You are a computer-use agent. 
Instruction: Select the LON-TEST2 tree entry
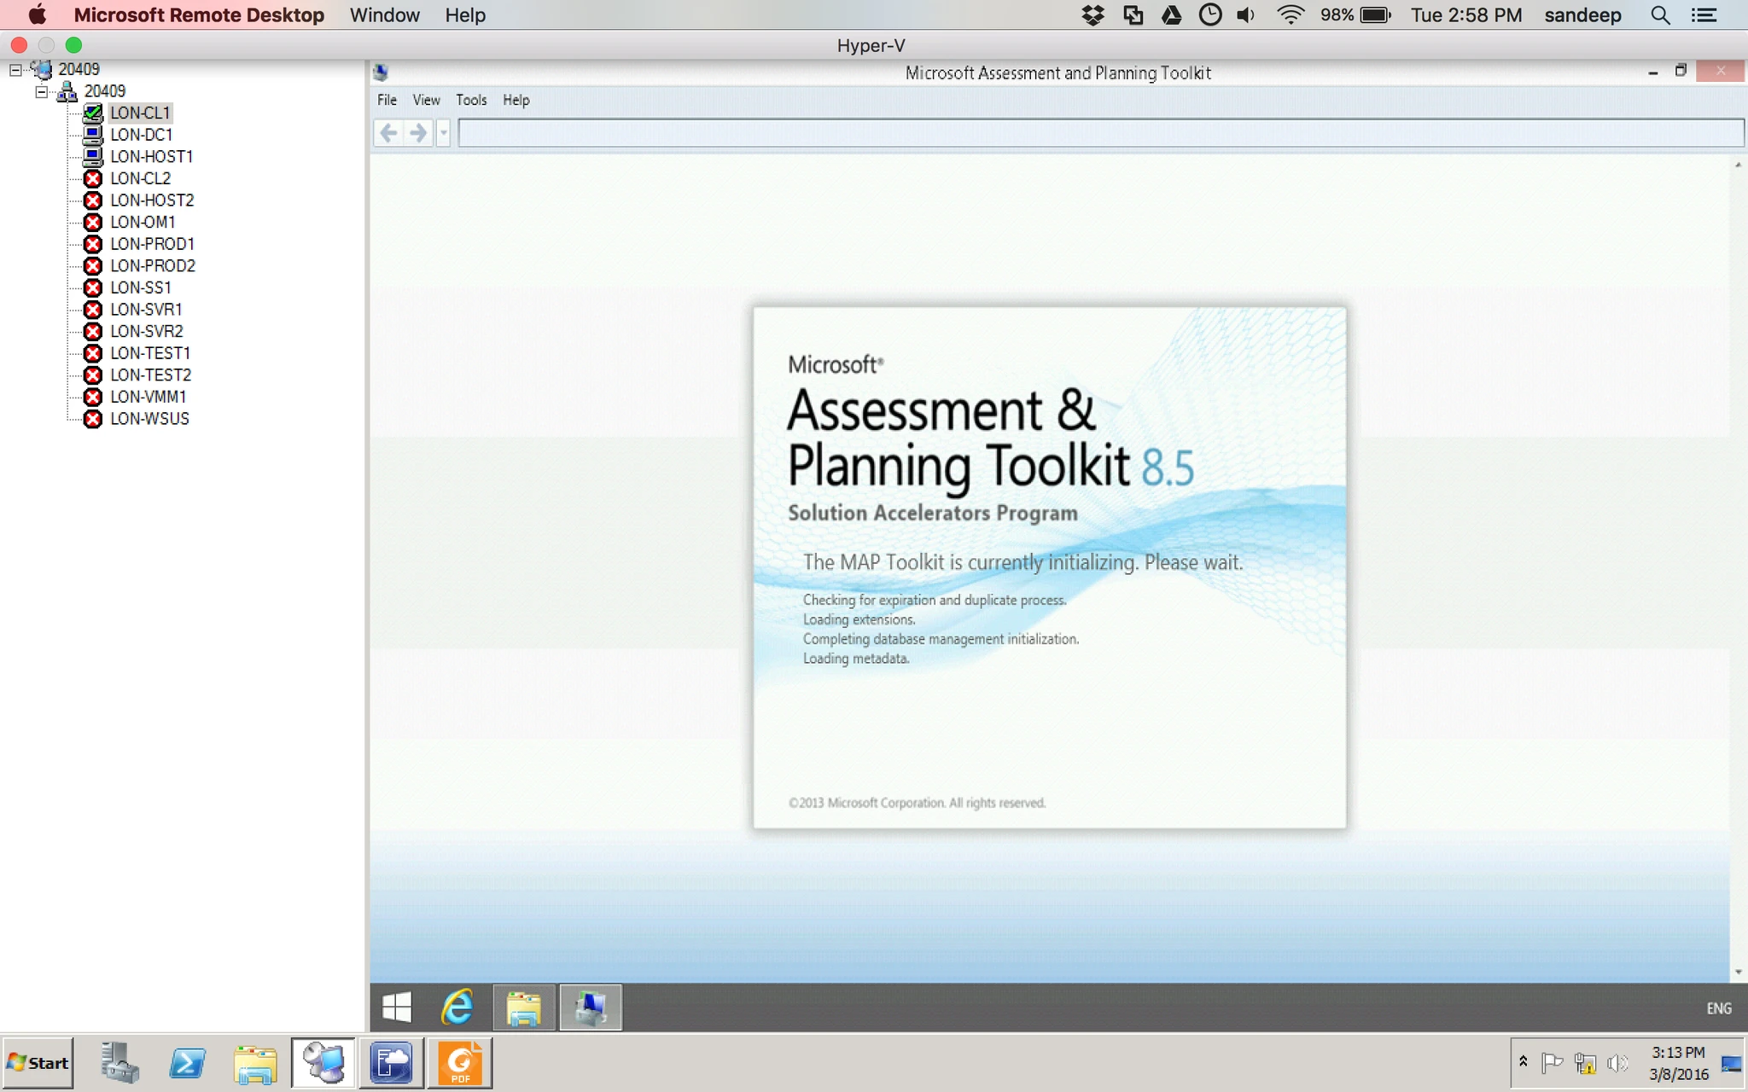tap(150, 375)
